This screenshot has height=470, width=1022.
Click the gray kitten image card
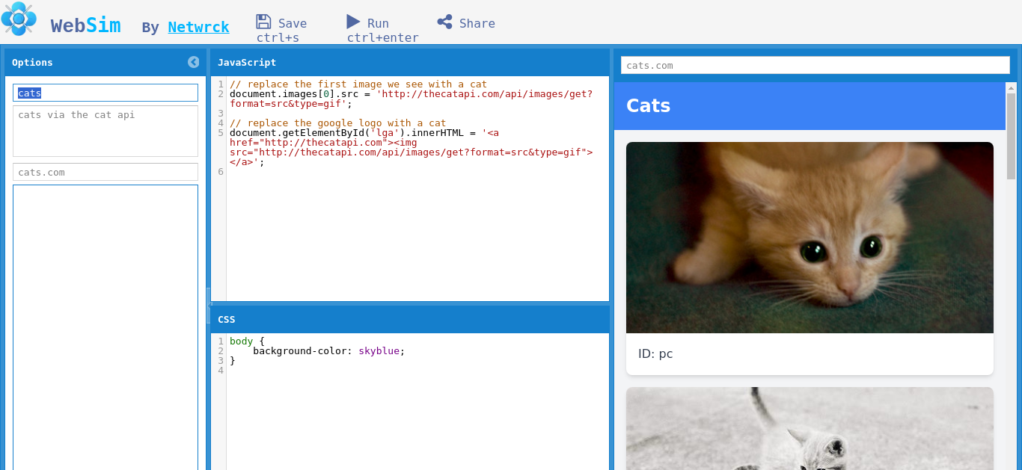(x=810, y=428)
